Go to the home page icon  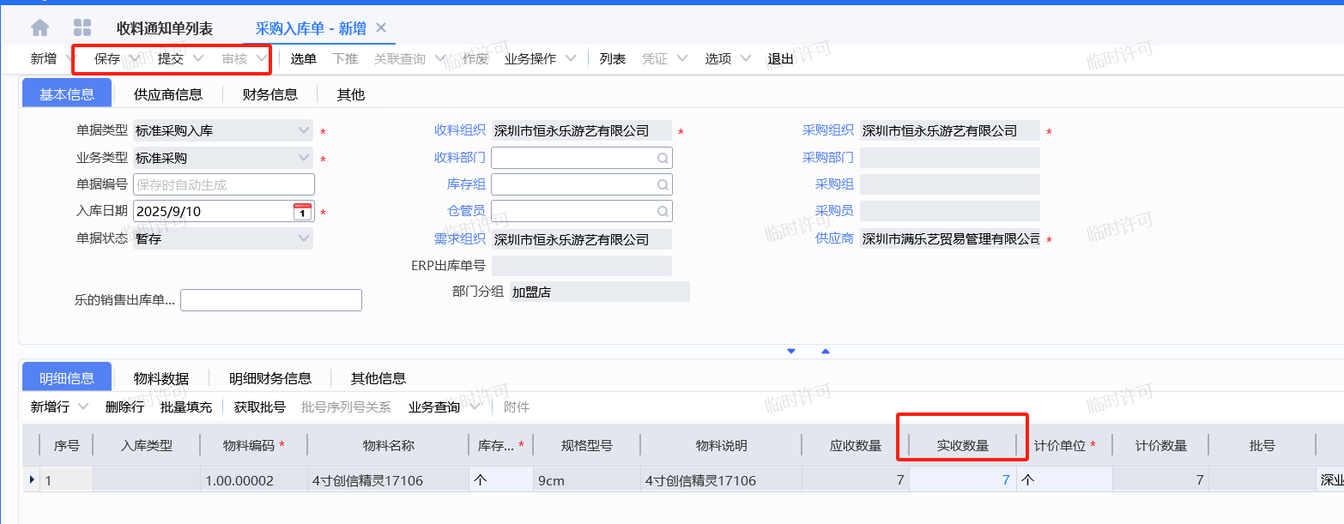click(40, 28)
